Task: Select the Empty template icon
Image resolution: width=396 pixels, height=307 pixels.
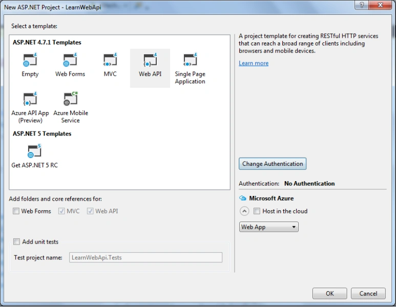Action: pyautogui.click(x=30, y=60)
